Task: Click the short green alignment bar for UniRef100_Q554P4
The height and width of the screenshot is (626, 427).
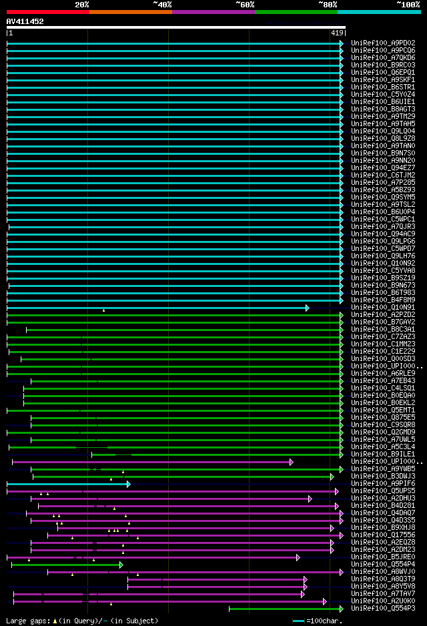Action: [x=66, y=565]
